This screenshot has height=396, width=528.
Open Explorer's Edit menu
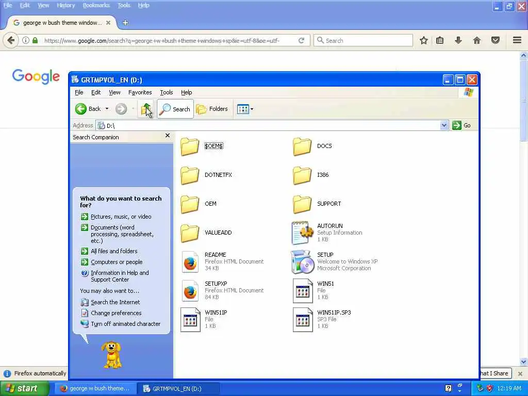tap(96, 92)
